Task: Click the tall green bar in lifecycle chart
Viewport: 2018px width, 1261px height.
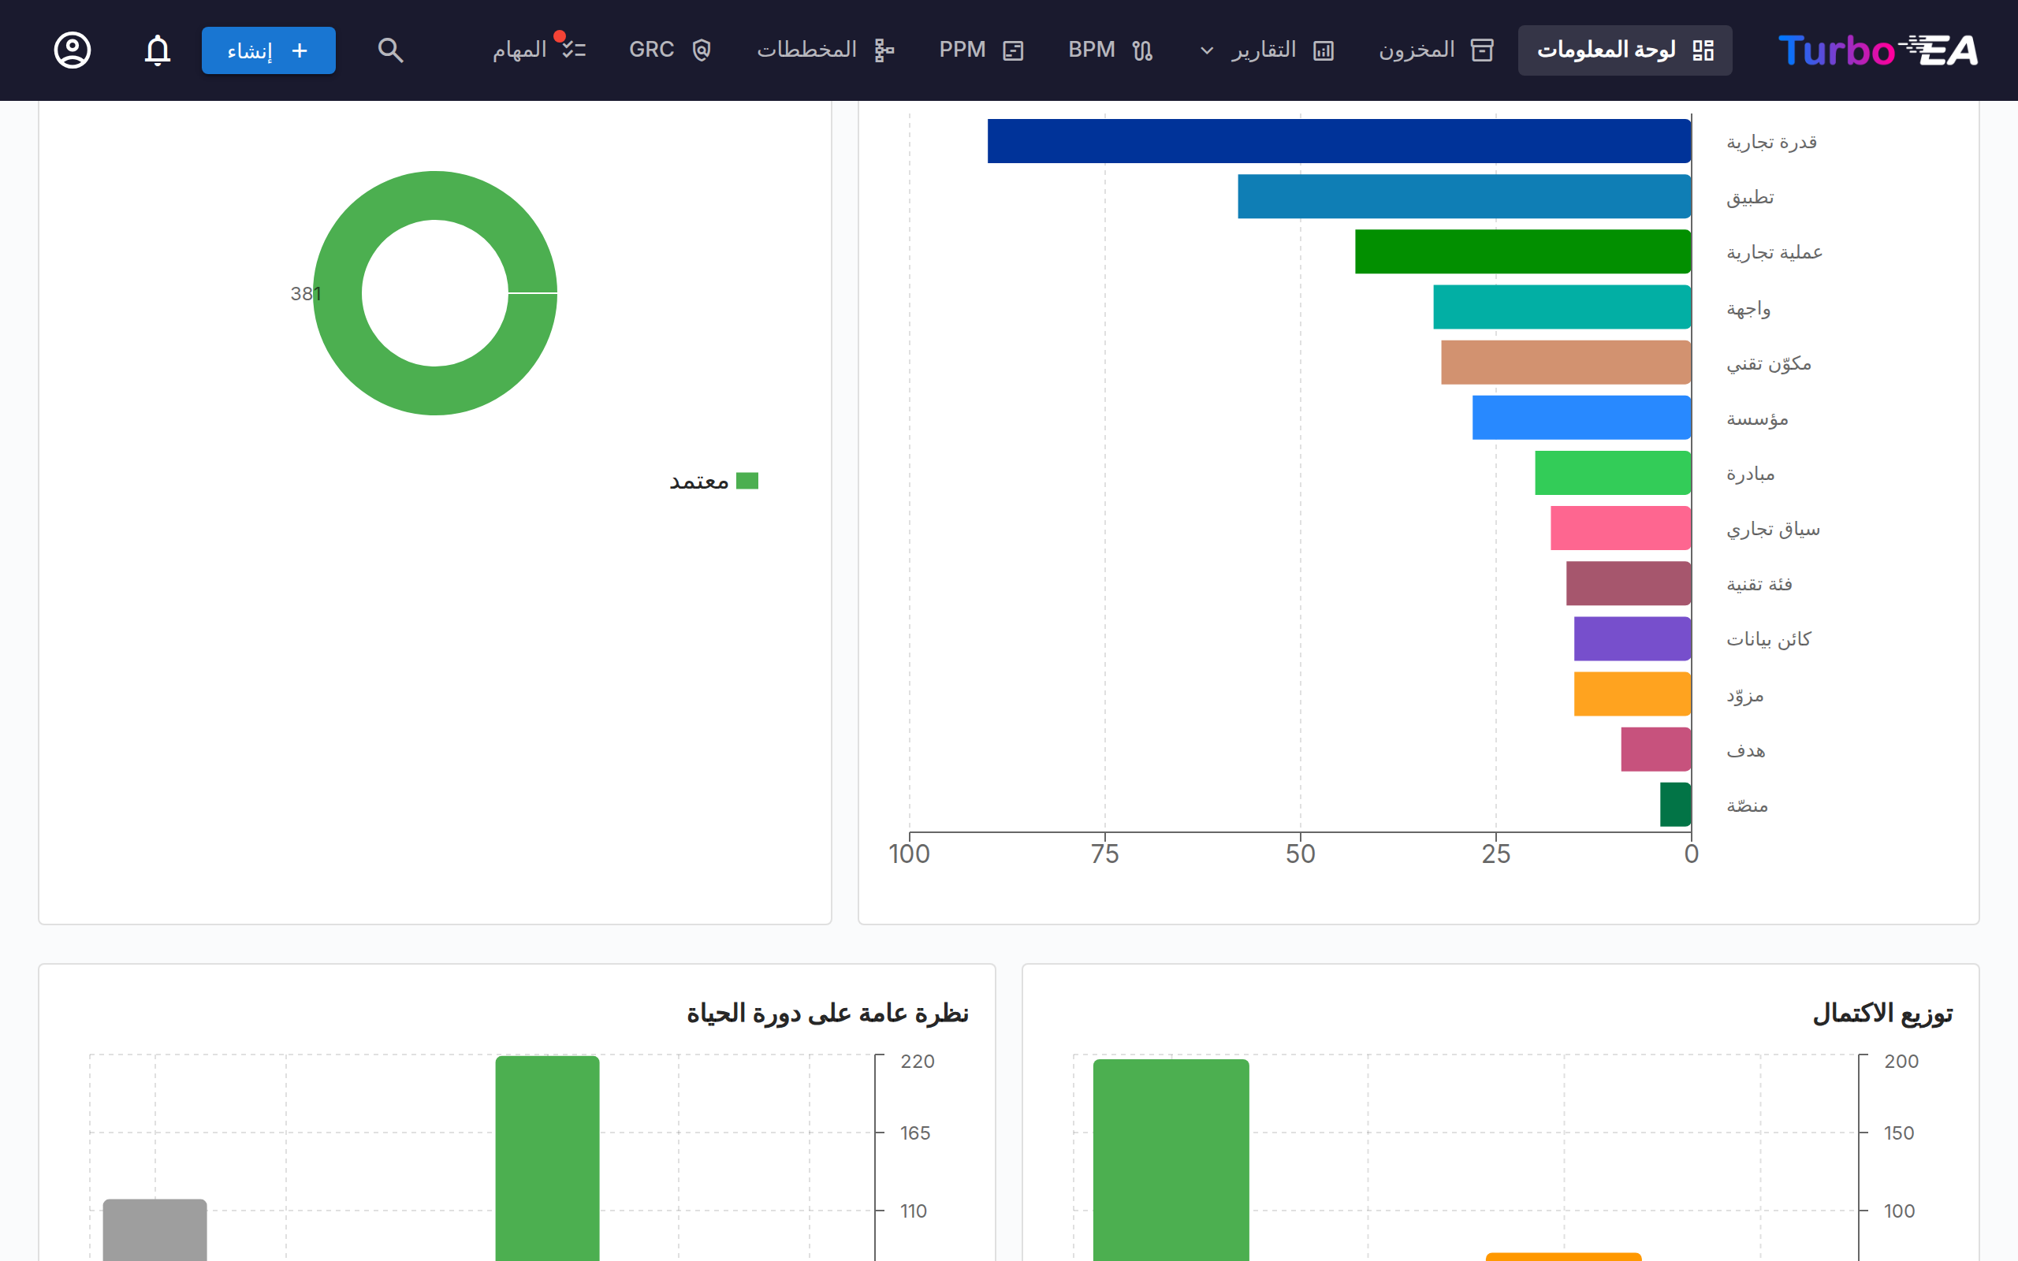Action: coord(547,1159)
